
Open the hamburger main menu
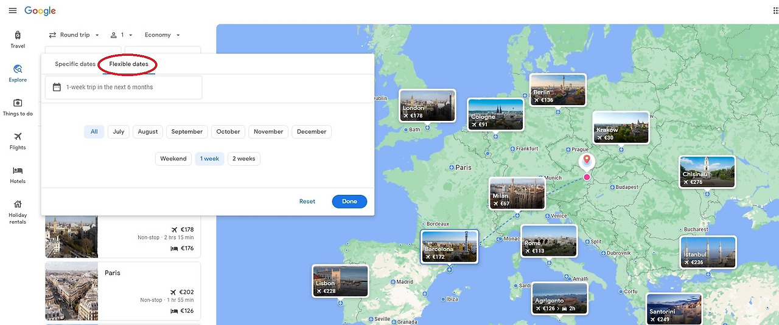pos(13,11)
